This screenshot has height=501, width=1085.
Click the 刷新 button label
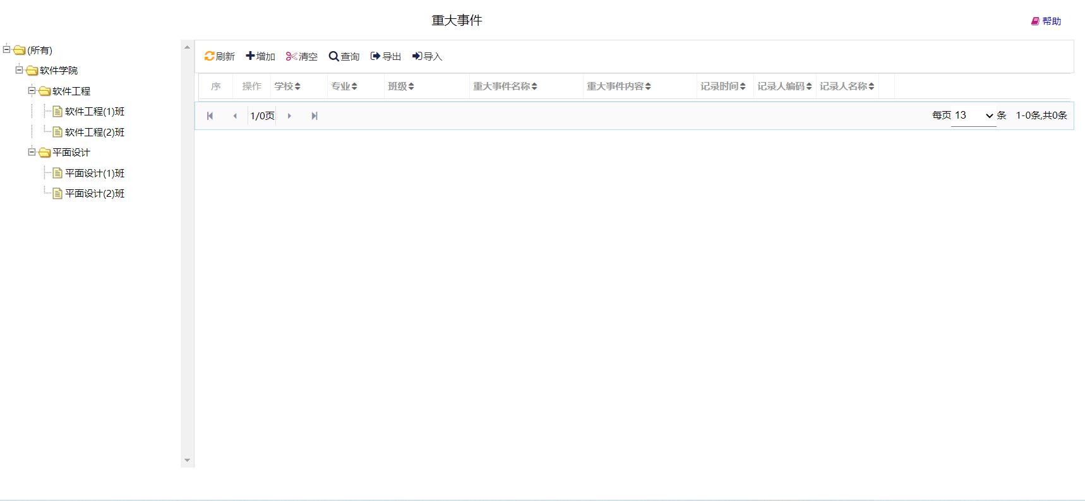coord(225,57)
